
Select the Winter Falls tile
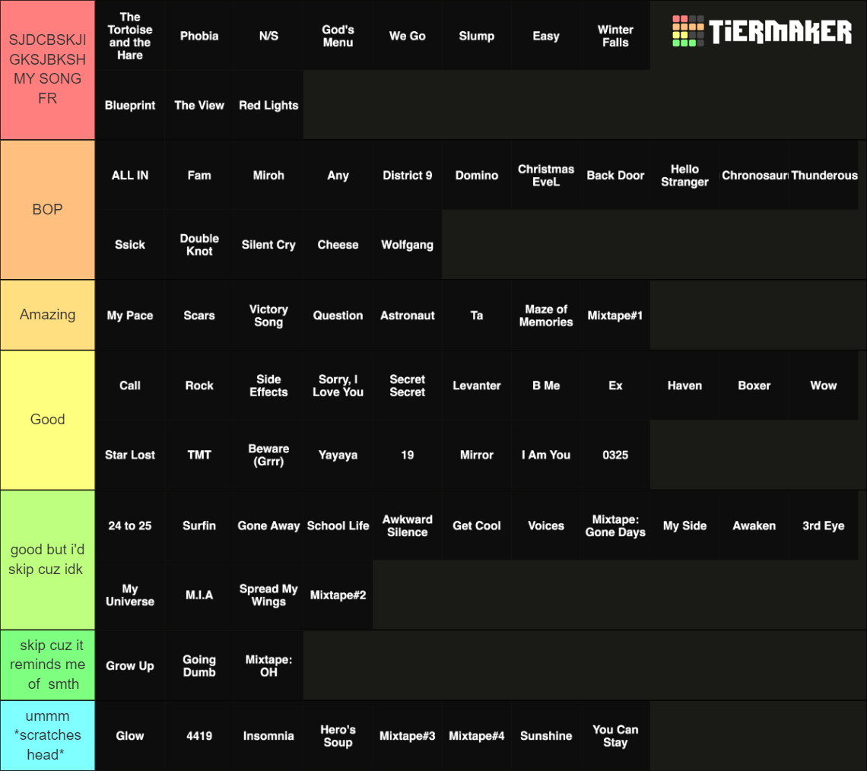(x=615, y=36)
